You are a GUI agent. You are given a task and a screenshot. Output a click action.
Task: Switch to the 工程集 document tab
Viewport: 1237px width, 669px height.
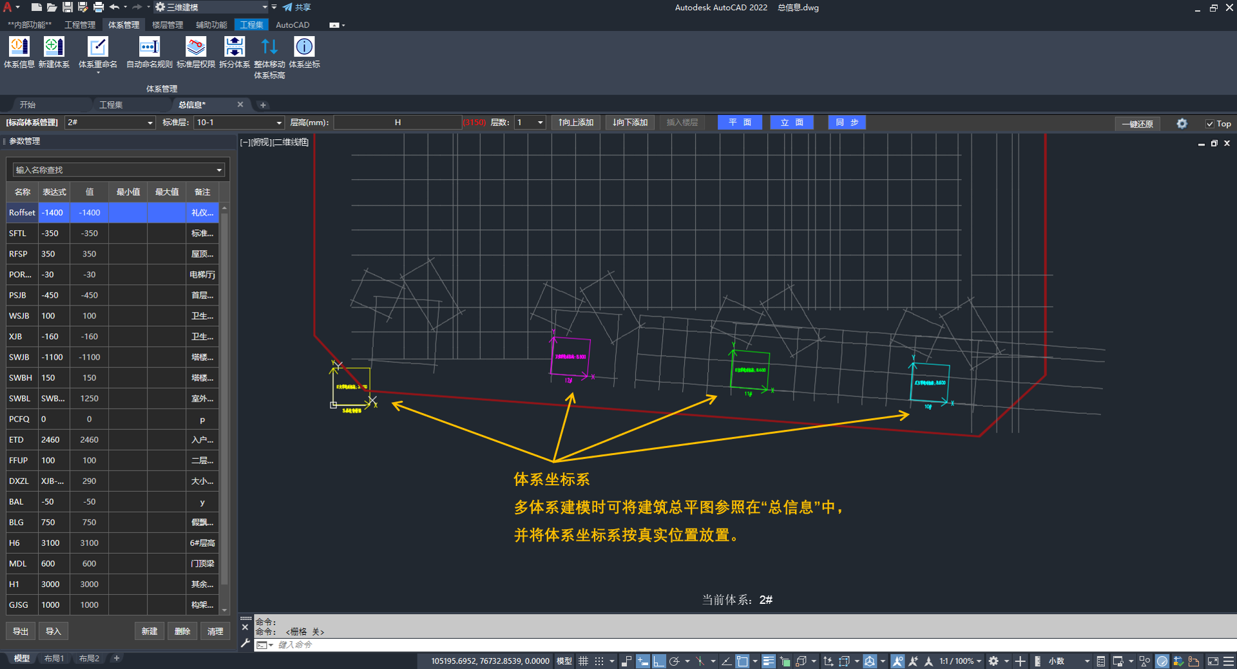pos(111,104)
